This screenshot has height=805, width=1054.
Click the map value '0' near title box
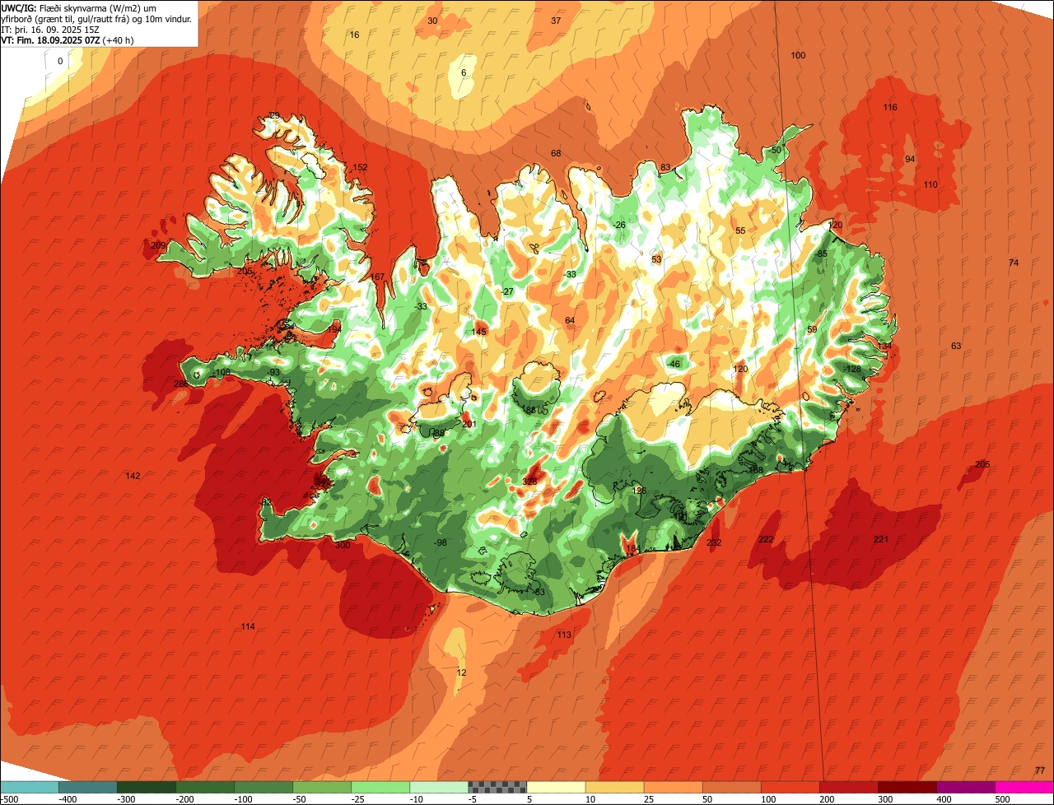[x=60, y=61]
